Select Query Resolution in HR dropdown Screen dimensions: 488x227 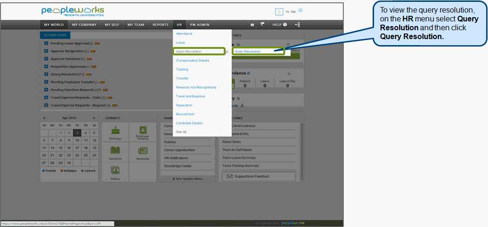pos(199,51)
